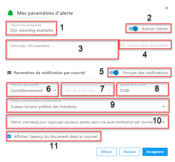The image size is (175, 162).
Task: Expand the Définir une balise dropdown
Action: tap(87, 122)
